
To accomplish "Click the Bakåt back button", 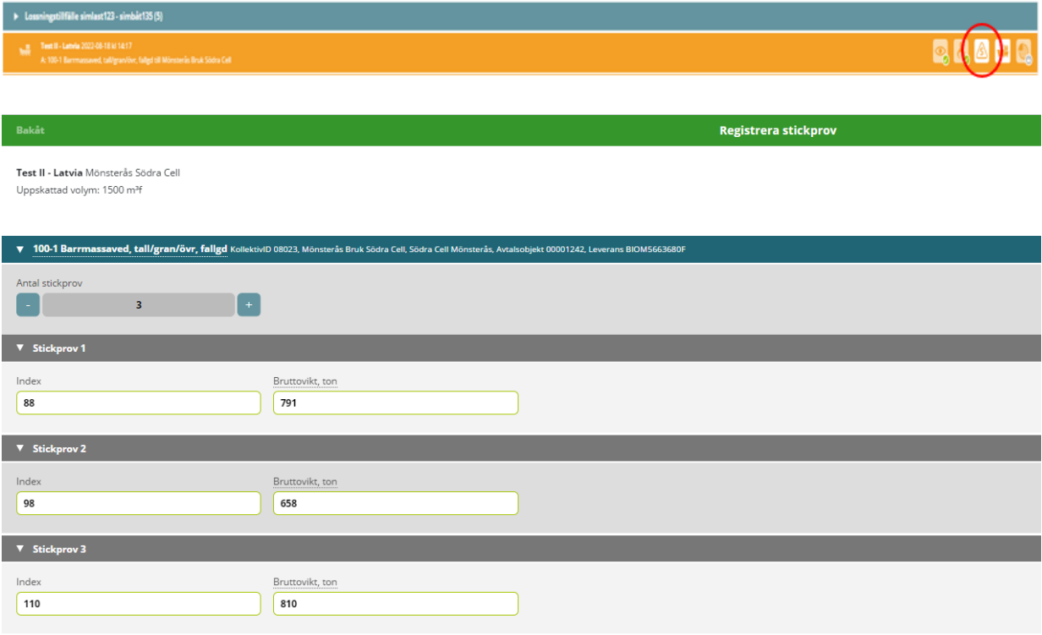I will pyautogui.click(x=30, y=130).
